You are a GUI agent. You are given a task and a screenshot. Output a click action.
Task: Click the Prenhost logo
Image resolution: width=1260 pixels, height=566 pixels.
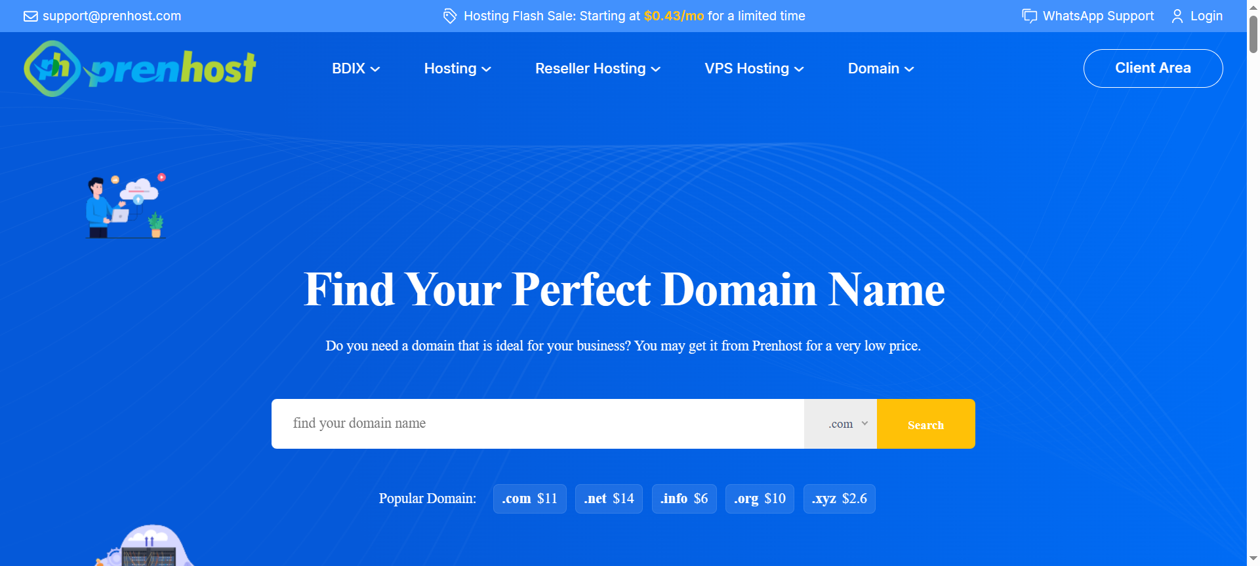click(x=140, y=68)
